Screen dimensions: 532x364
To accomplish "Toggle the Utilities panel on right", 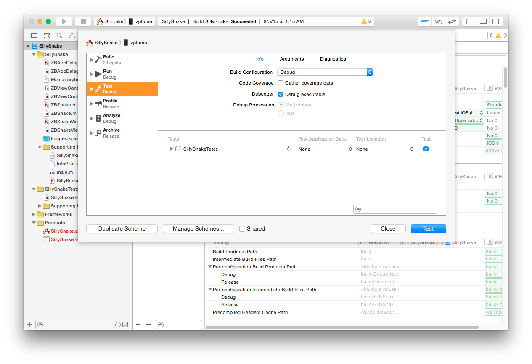I will click(496, 21).
